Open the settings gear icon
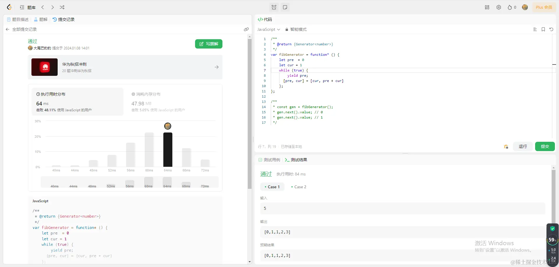 pos(499,7)
